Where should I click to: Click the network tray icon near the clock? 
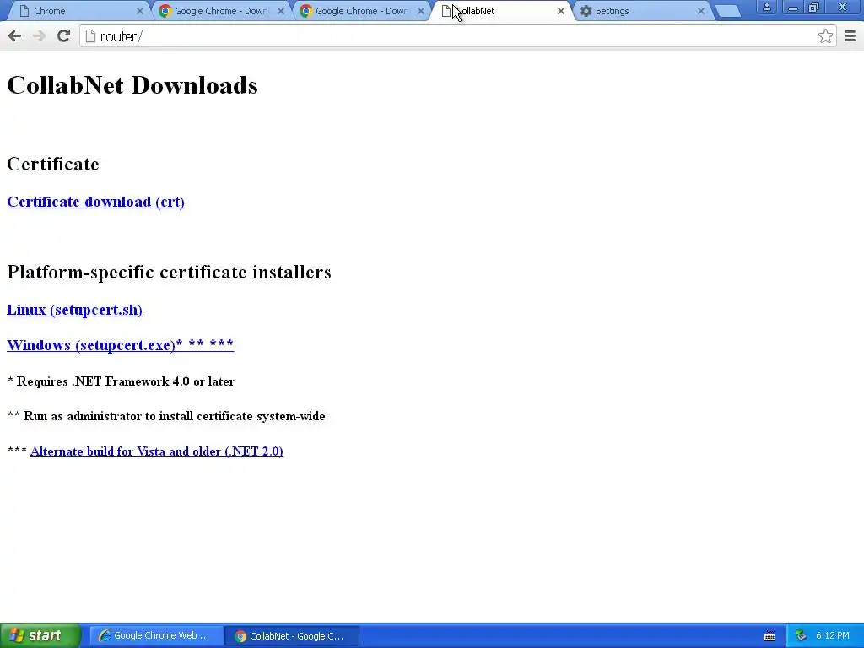click(x=801, y=636)
